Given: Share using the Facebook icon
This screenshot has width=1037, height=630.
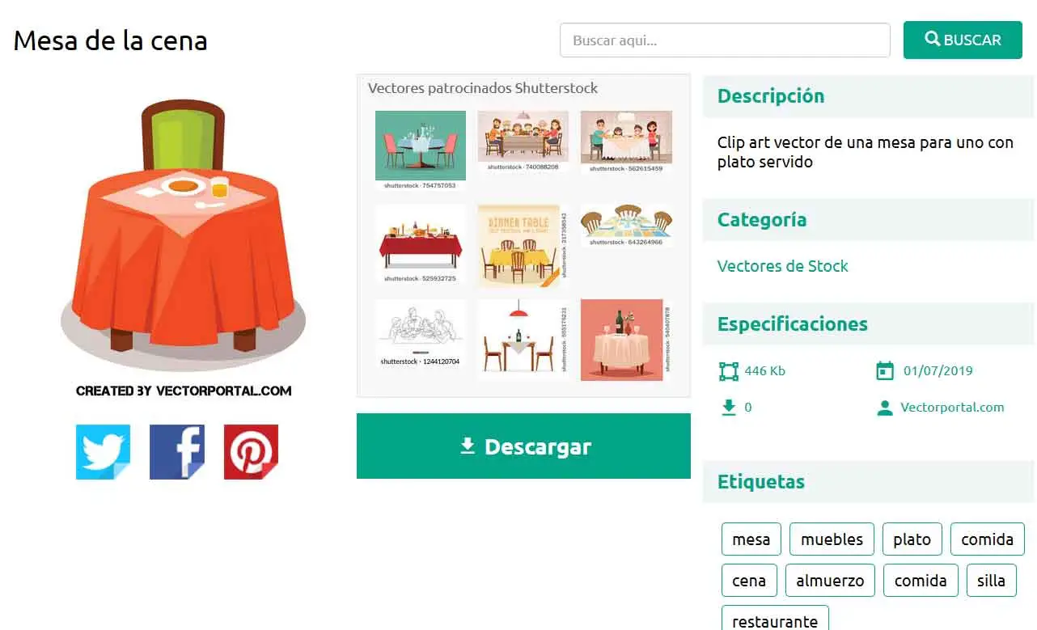Looking at the screenshot, I should tap(177, 452).
